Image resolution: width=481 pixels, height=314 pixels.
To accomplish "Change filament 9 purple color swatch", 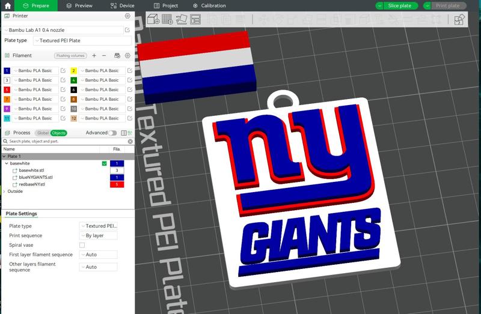I will click(x=7, y=109).
